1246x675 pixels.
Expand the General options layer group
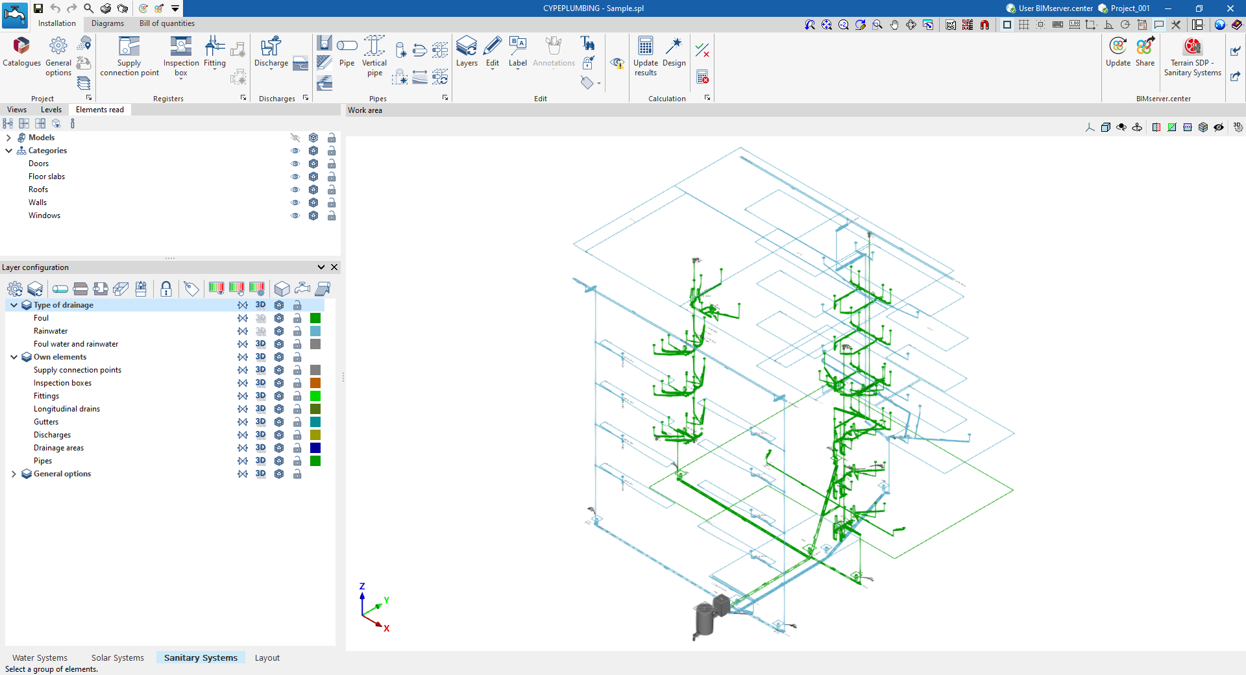tap(14, 474)
